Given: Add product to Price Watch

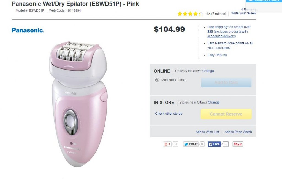Looking at the screenshot, I should pyautogui.click(x=238, y=132).
